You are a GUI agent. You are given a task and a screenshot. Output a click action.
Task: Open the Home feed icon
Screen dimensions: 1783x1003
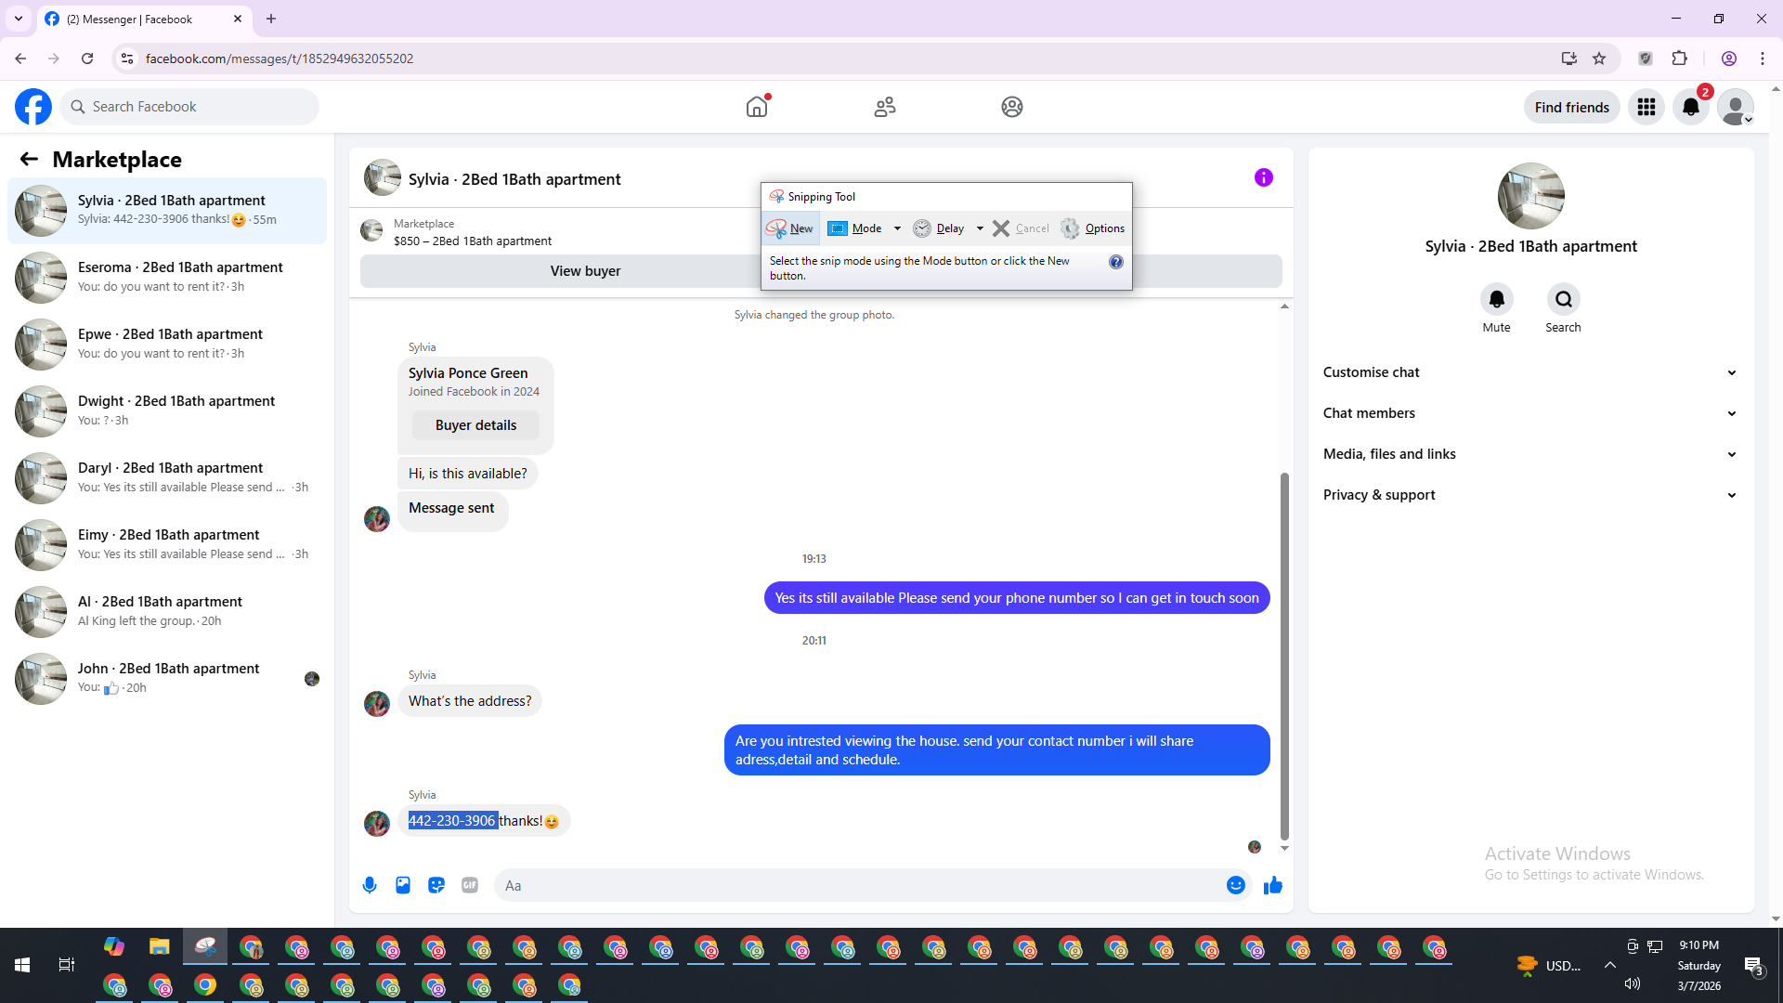pos(757,107)
